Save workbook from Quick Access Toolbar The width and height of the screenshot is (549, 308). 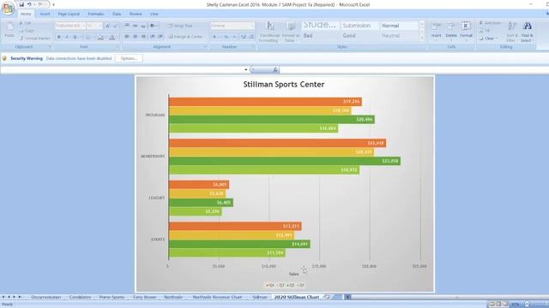(21, 4)
